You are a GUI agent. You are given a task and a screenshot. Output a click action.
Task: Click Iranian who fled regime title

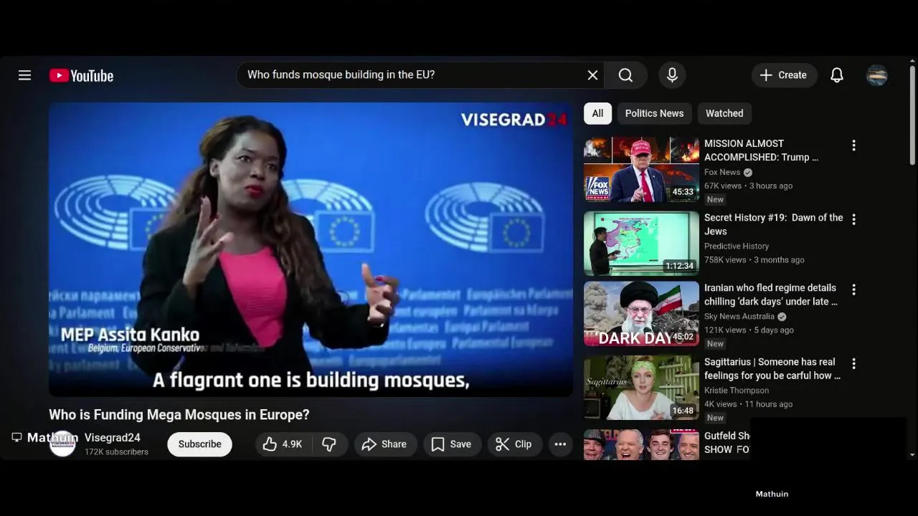771,295
